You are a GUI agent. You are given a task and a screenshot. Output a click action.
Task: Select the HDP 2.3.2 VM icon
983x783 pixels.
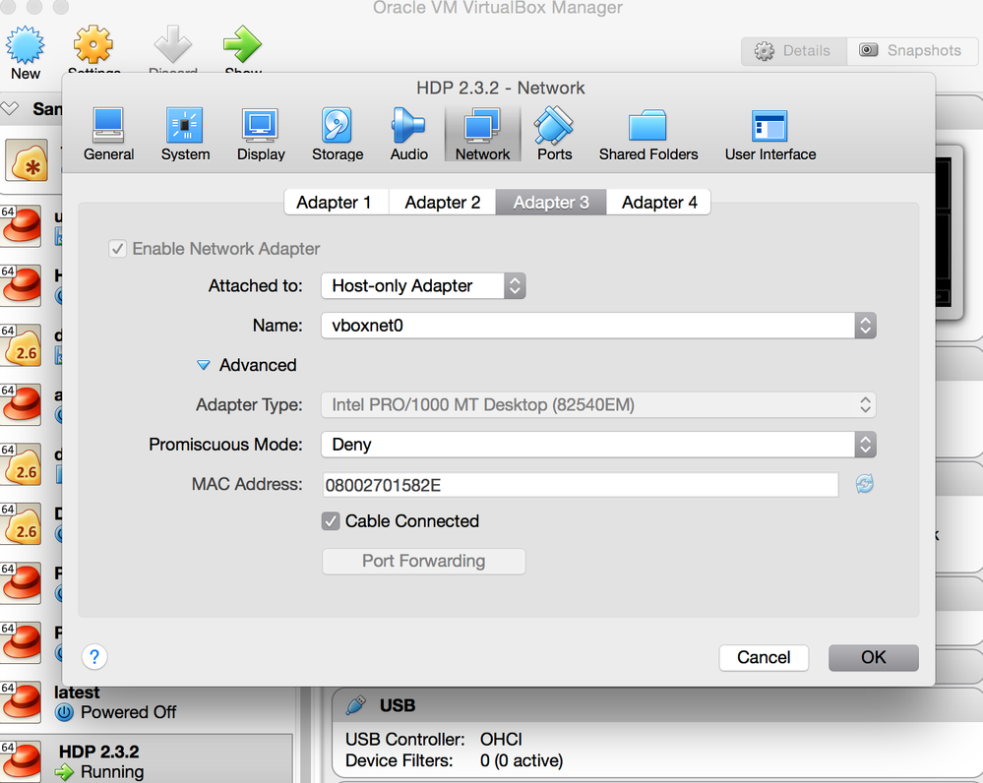[22, 761]
